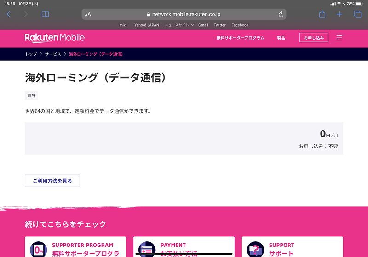Expand the ニュースサイト bookmark folder

tap(179, 25)
